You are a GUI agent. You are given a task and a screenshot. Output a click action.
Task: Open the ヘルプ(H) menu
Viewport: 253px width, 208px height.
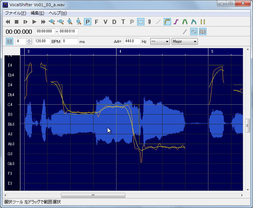(x=58, y=13)
